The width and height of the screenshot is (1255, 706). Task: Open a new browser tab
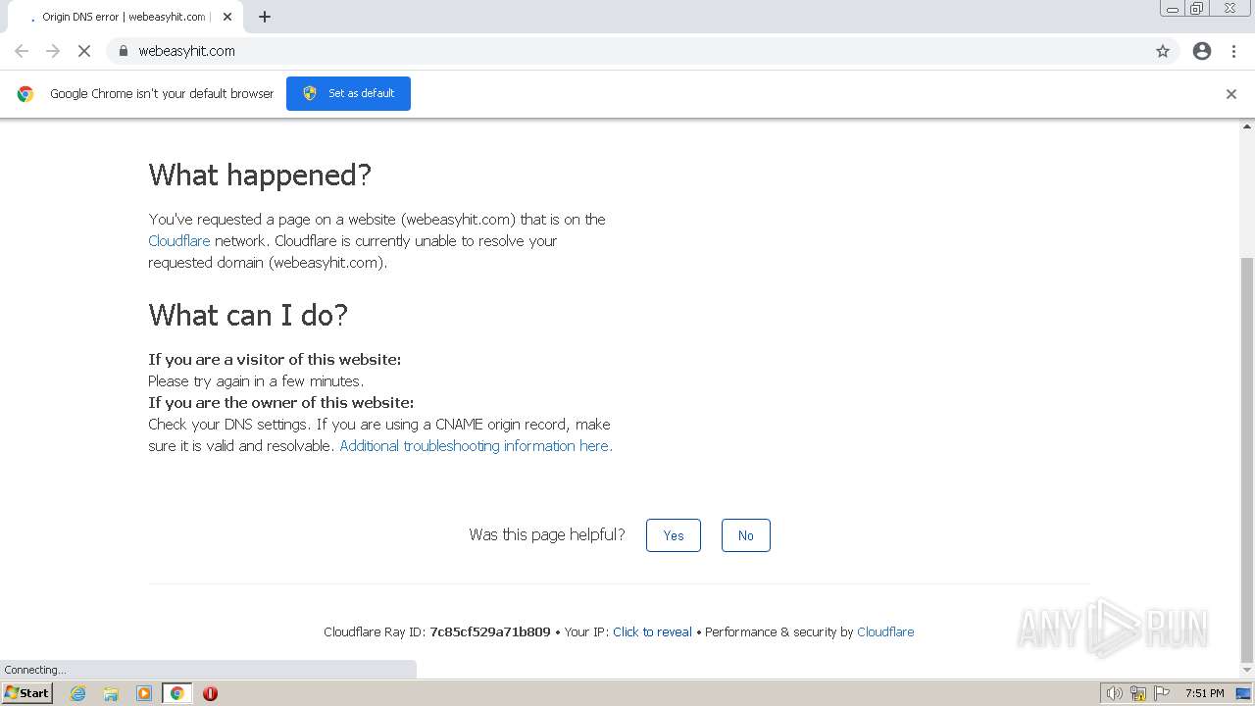click(265, 17)
